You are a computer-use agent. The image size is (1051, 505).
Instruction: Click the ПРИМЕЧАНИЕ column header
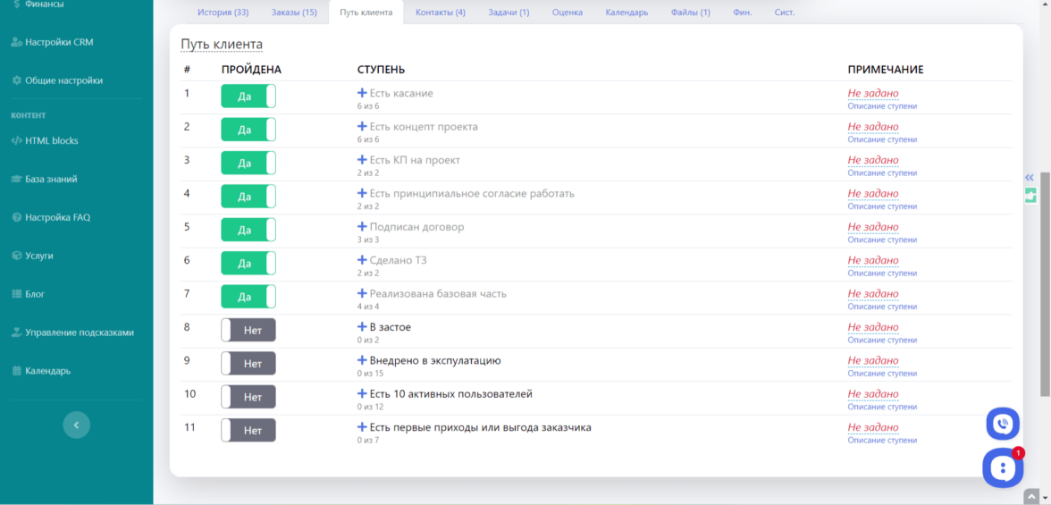(x=886, y=70)
